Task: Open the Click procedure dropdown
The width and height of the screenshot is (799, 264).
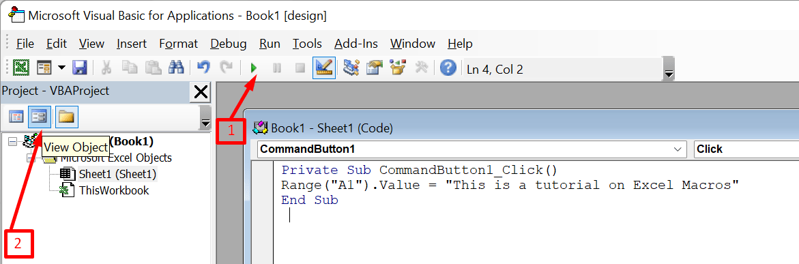Action: 746,149
